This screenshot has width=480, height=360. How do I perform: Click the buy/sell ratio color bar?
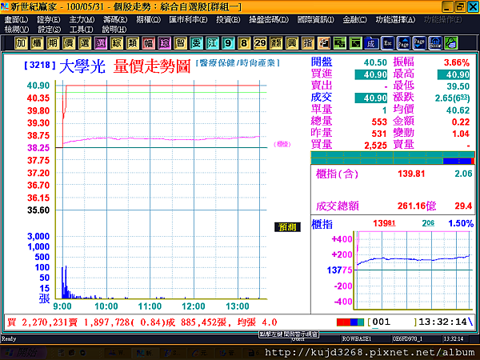point(393,158)
